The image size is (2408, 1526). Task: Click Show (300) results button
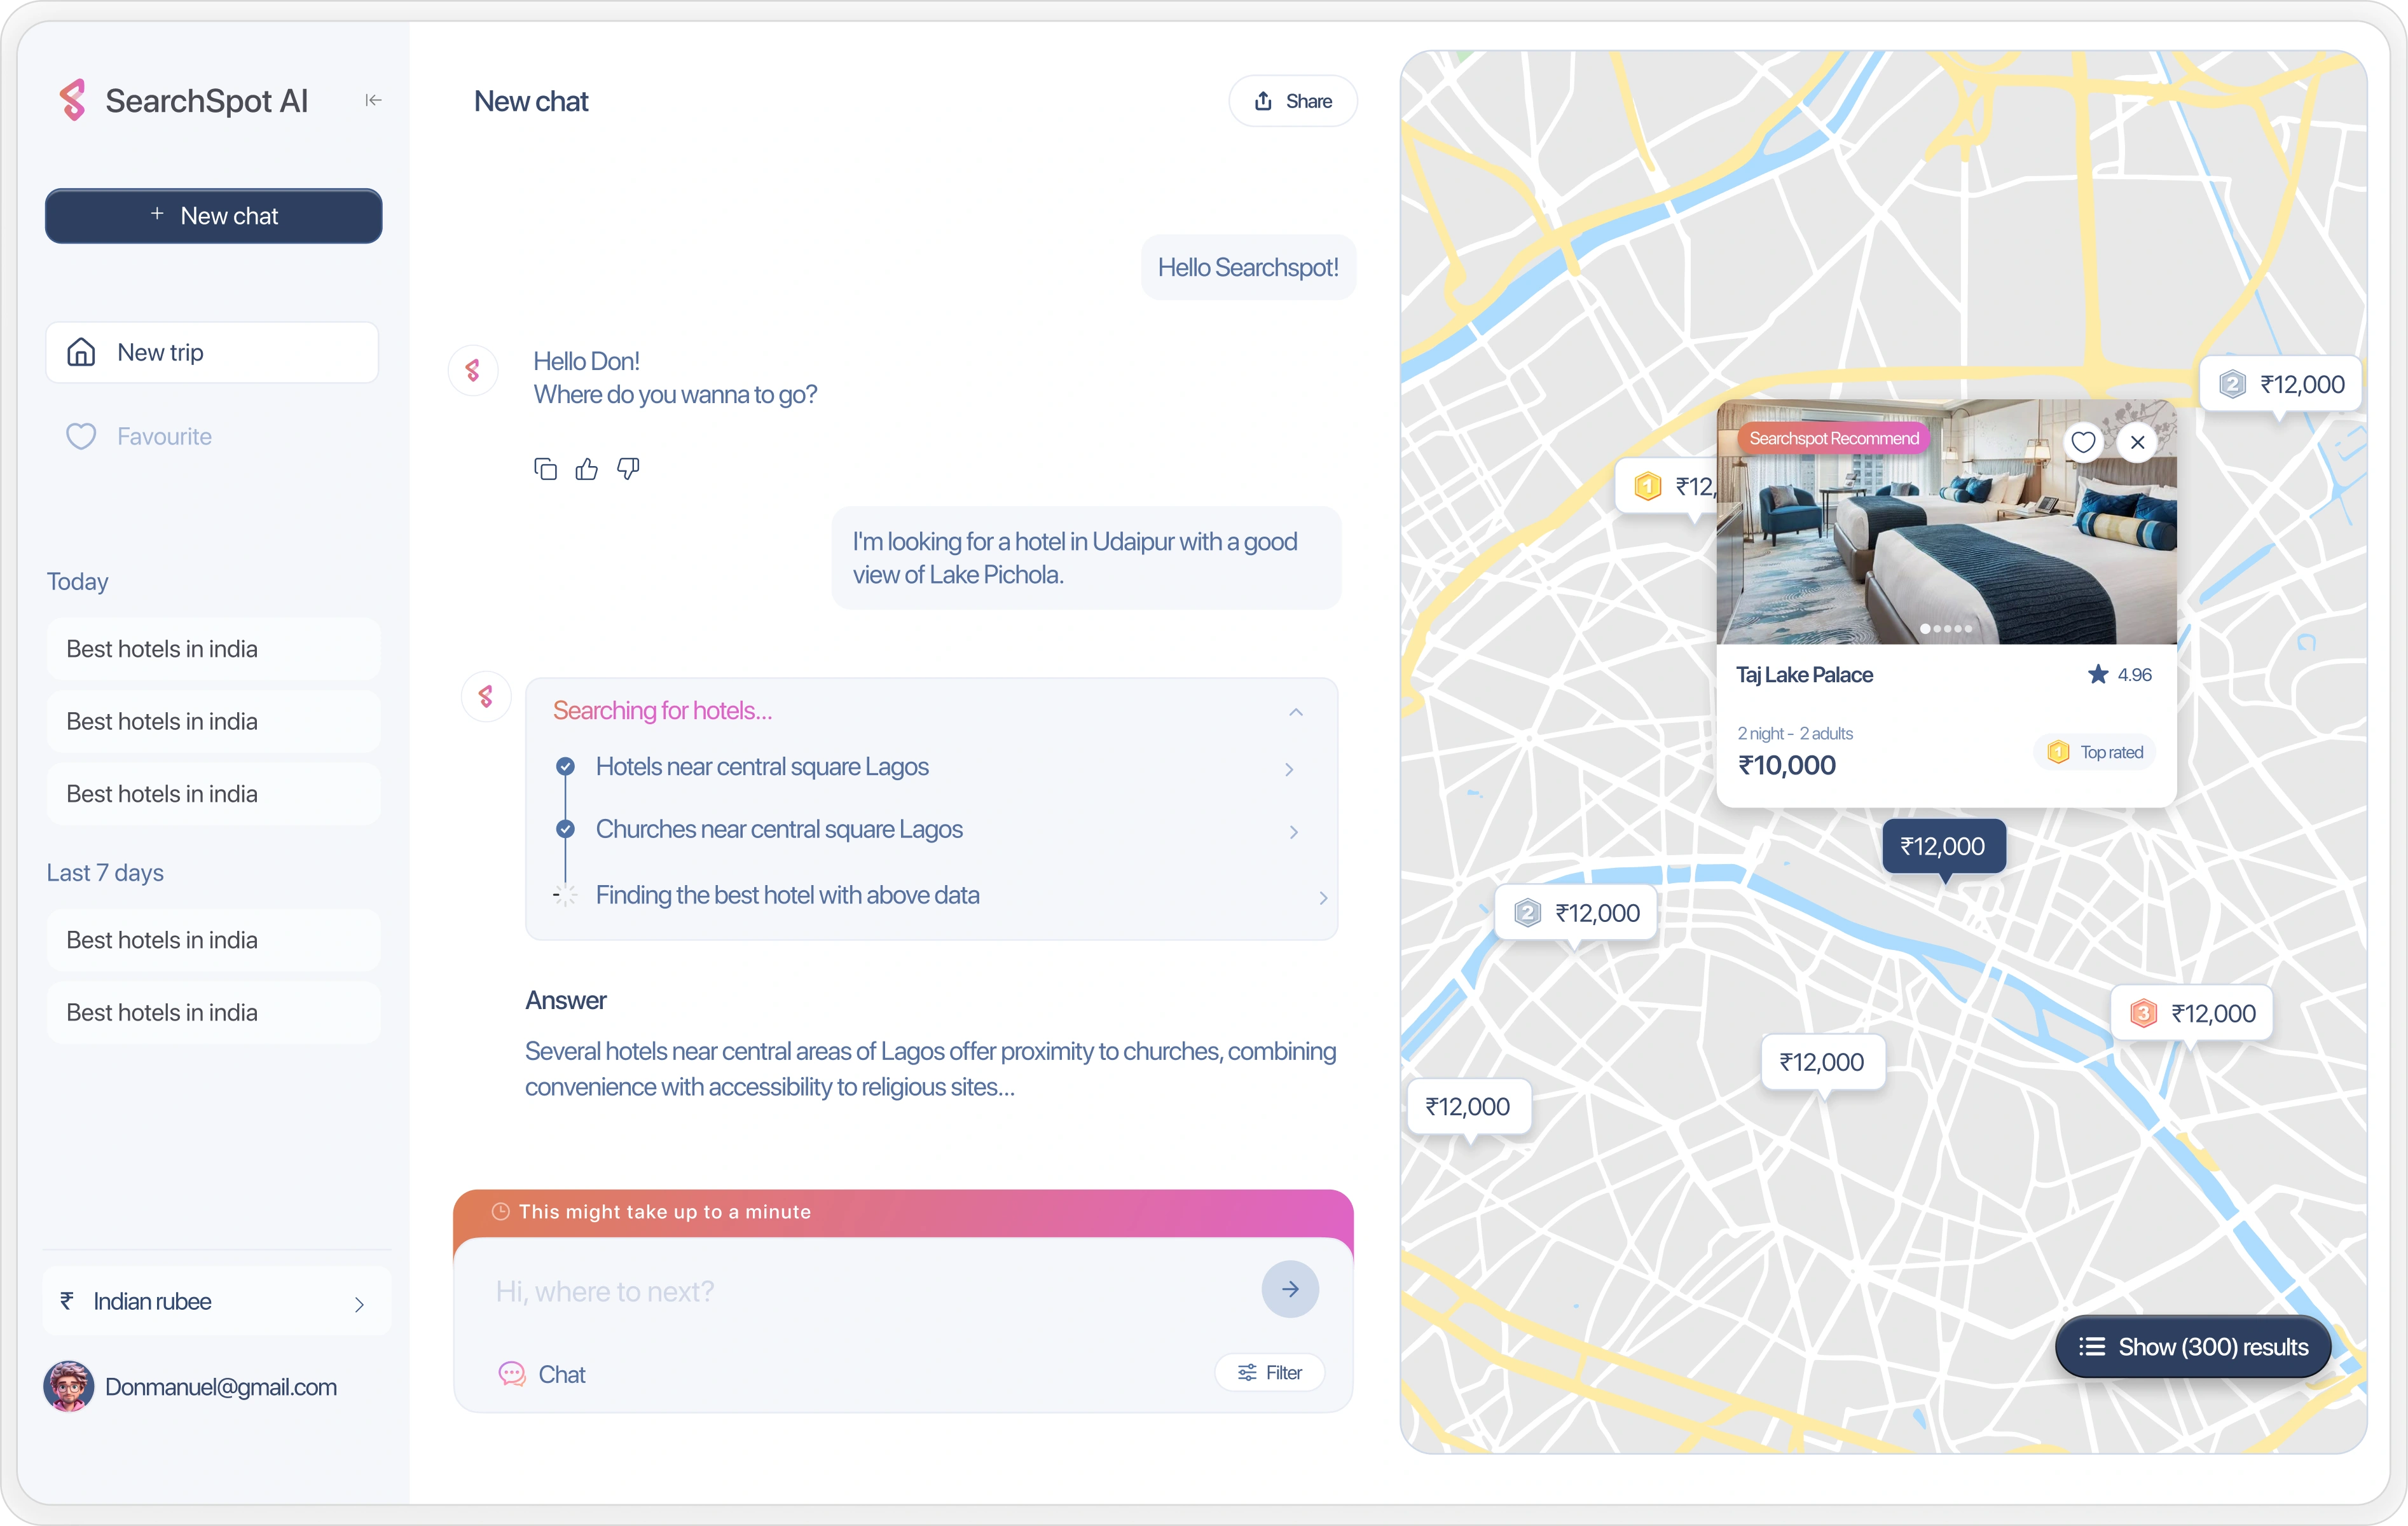pos(2192,1346)
